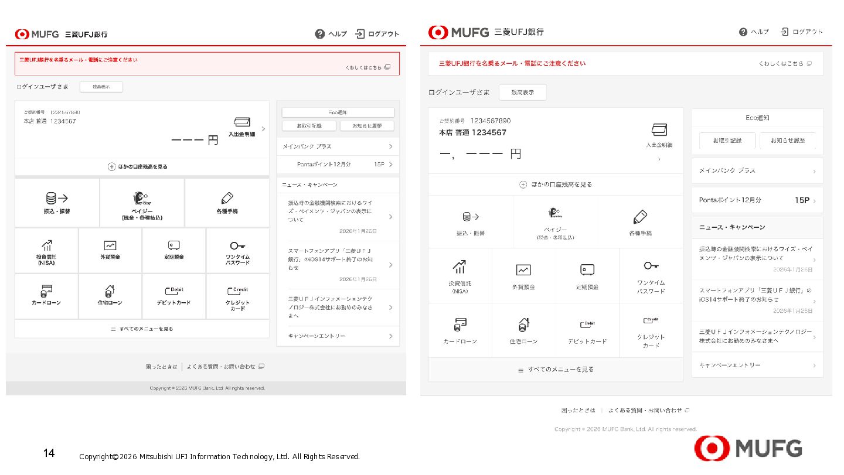Click お取引記録 button in right-hand screen
The height and width of the screenshot is (475, 844).
[x=727, y=141]
